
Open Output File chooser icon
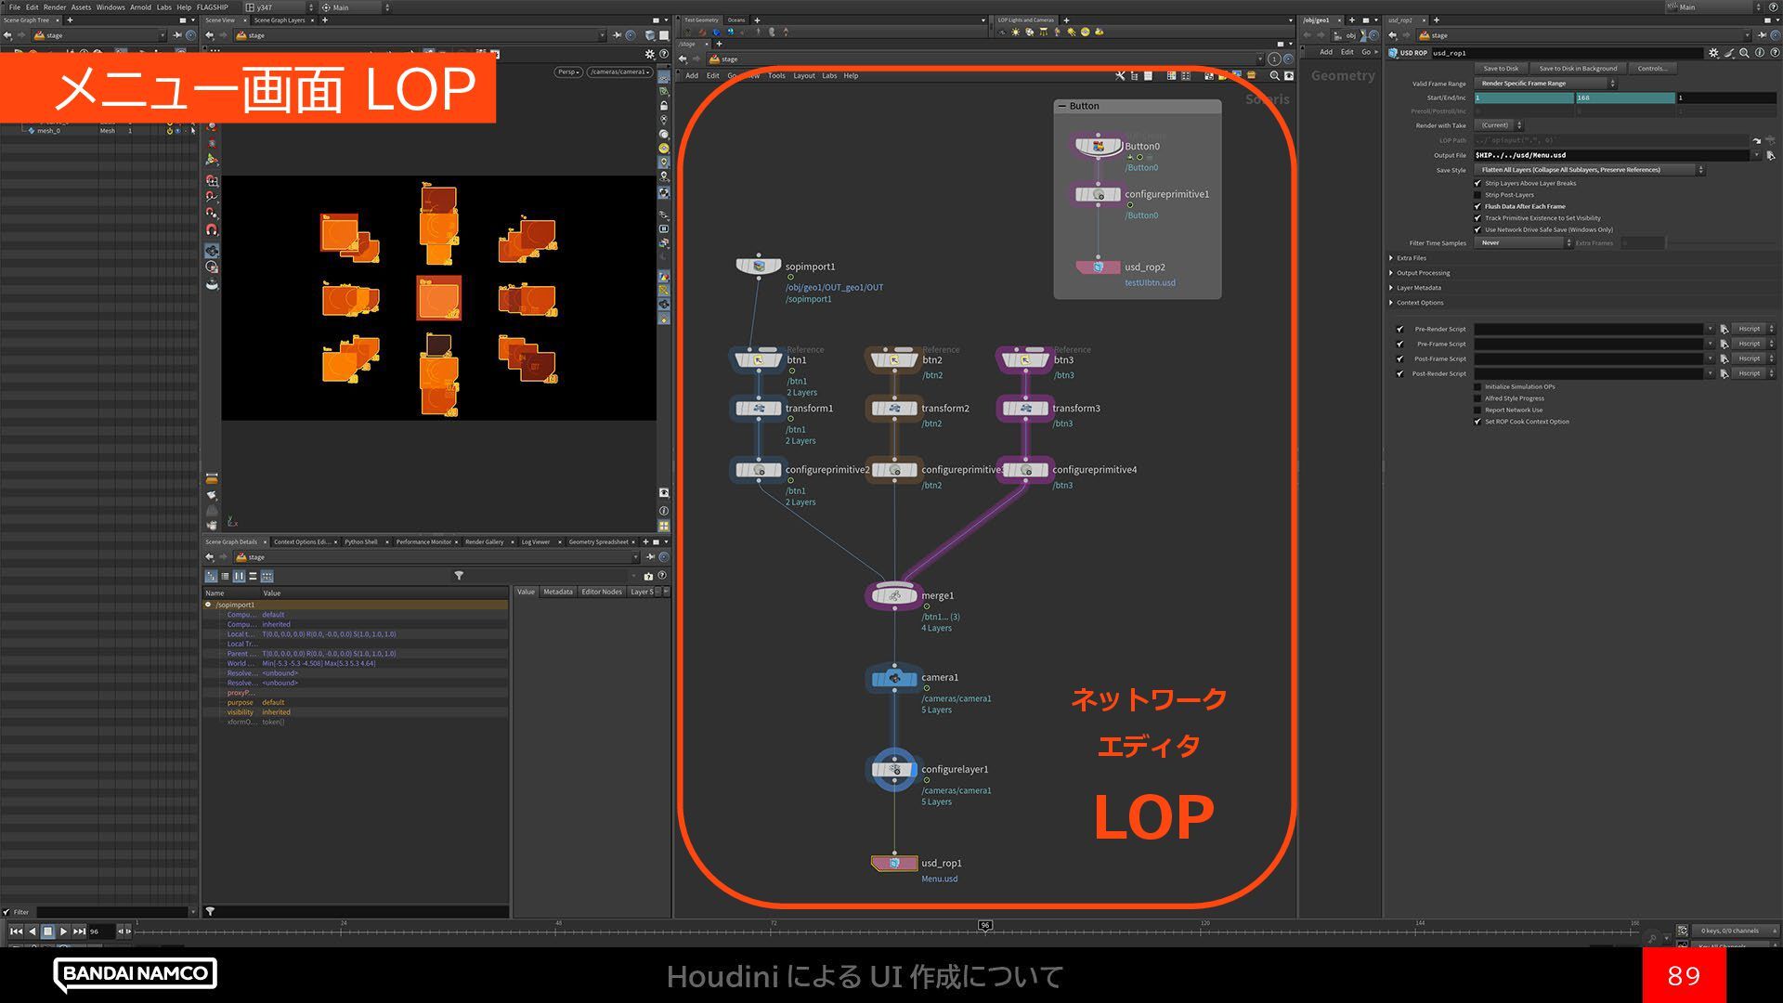click(x=1770, y=155)
